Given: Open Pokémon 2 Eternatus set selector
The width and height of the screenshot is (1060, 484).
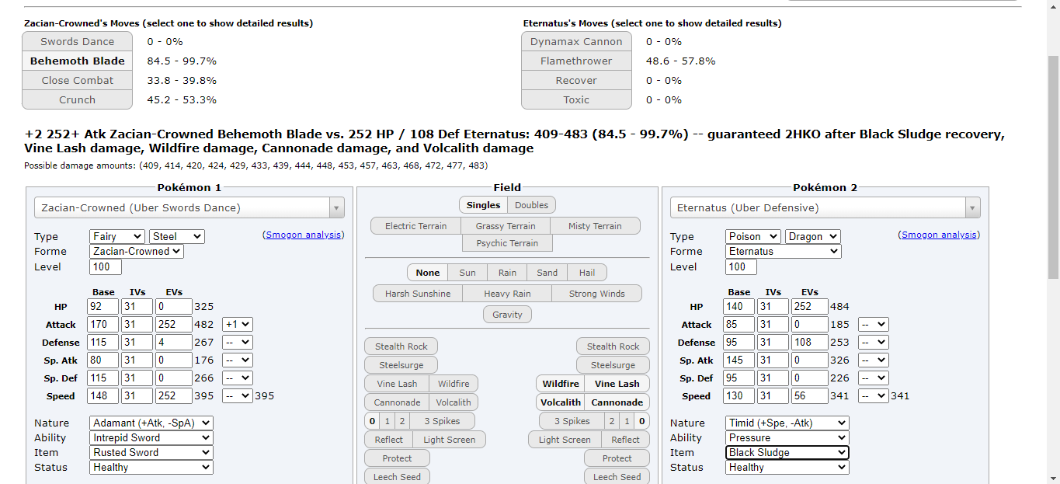Looking at the screenshot, I should tap(825, 207).
